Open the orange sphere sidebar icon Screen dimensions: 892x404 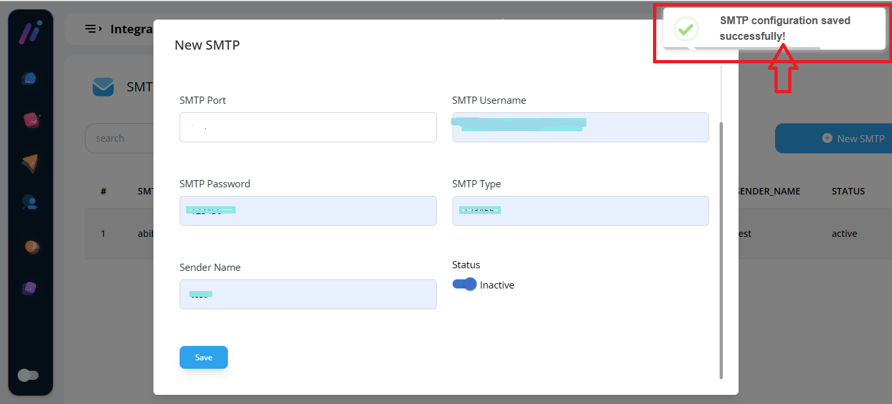coord(31,247)
